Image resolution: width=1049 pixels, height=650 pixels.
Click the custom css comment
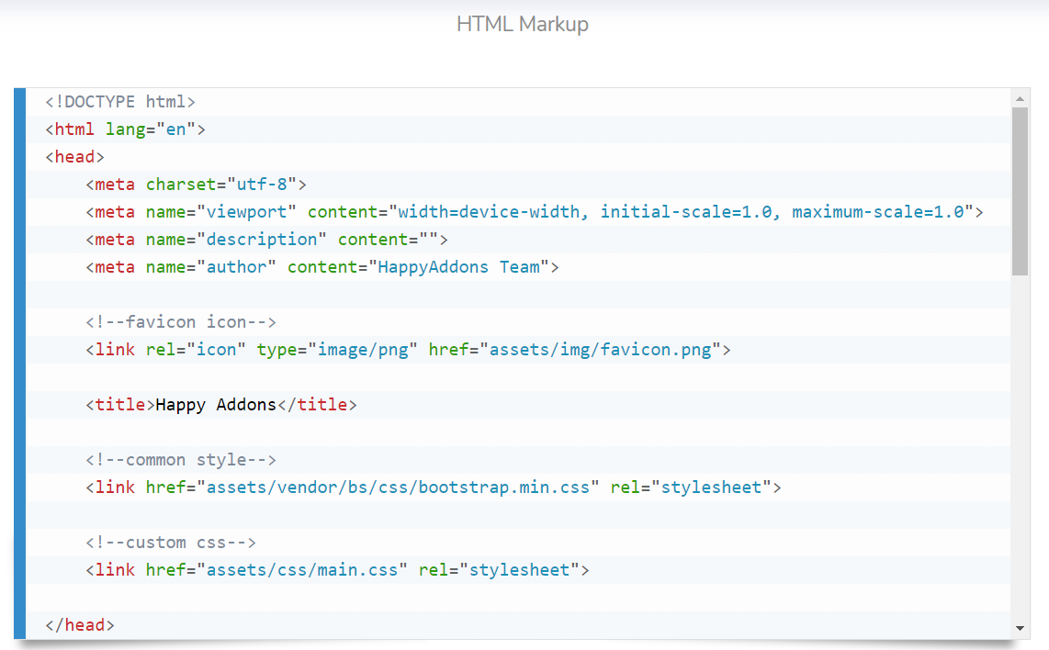[171, 543]
